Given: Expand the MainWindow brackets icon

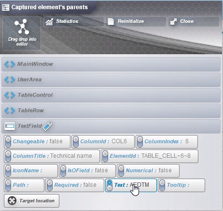Looking at the screenshot, I should point(10,64).
